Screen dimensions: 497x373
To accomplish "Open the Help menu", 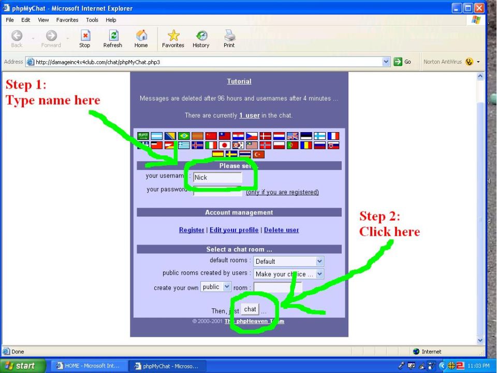I will [x=111, y=20].
